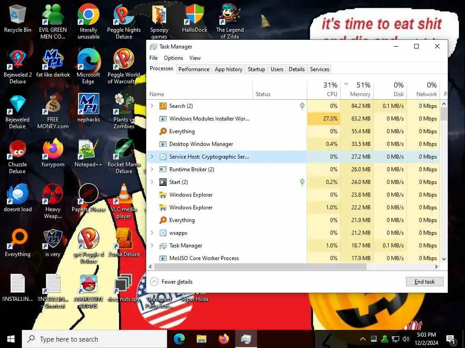This screenshot has height=348, width=465.
Task: Select the FREE MONEY.com money bag icon
Action: coord(53,112)
